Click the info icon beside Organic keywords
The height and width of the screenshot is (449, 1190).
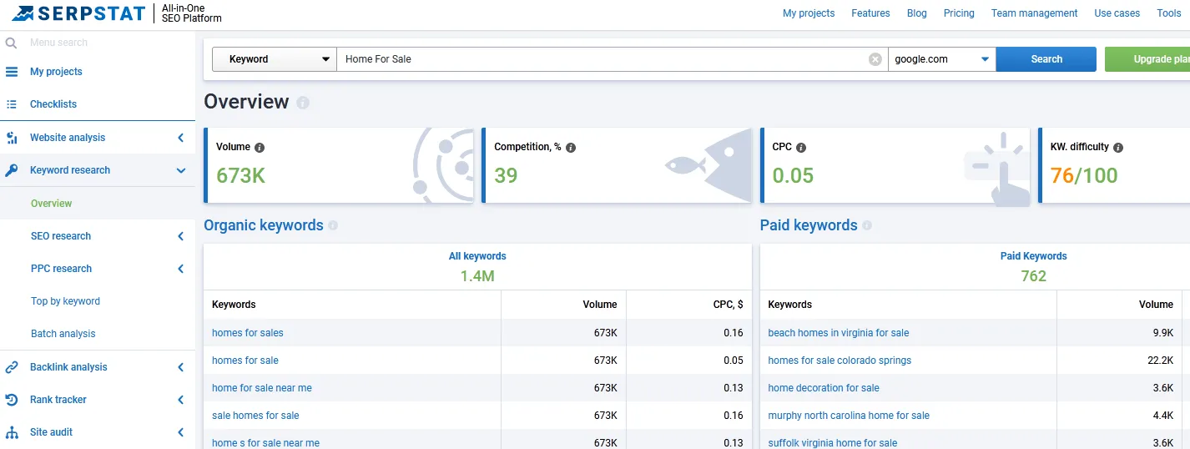[x=333, y=225]
